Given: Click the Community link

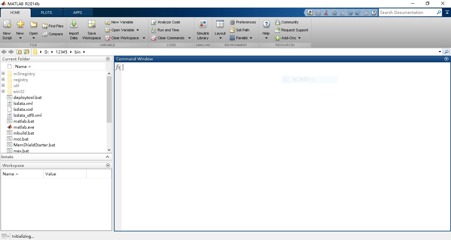Looking at the screenshot, I should coord(287,22).
